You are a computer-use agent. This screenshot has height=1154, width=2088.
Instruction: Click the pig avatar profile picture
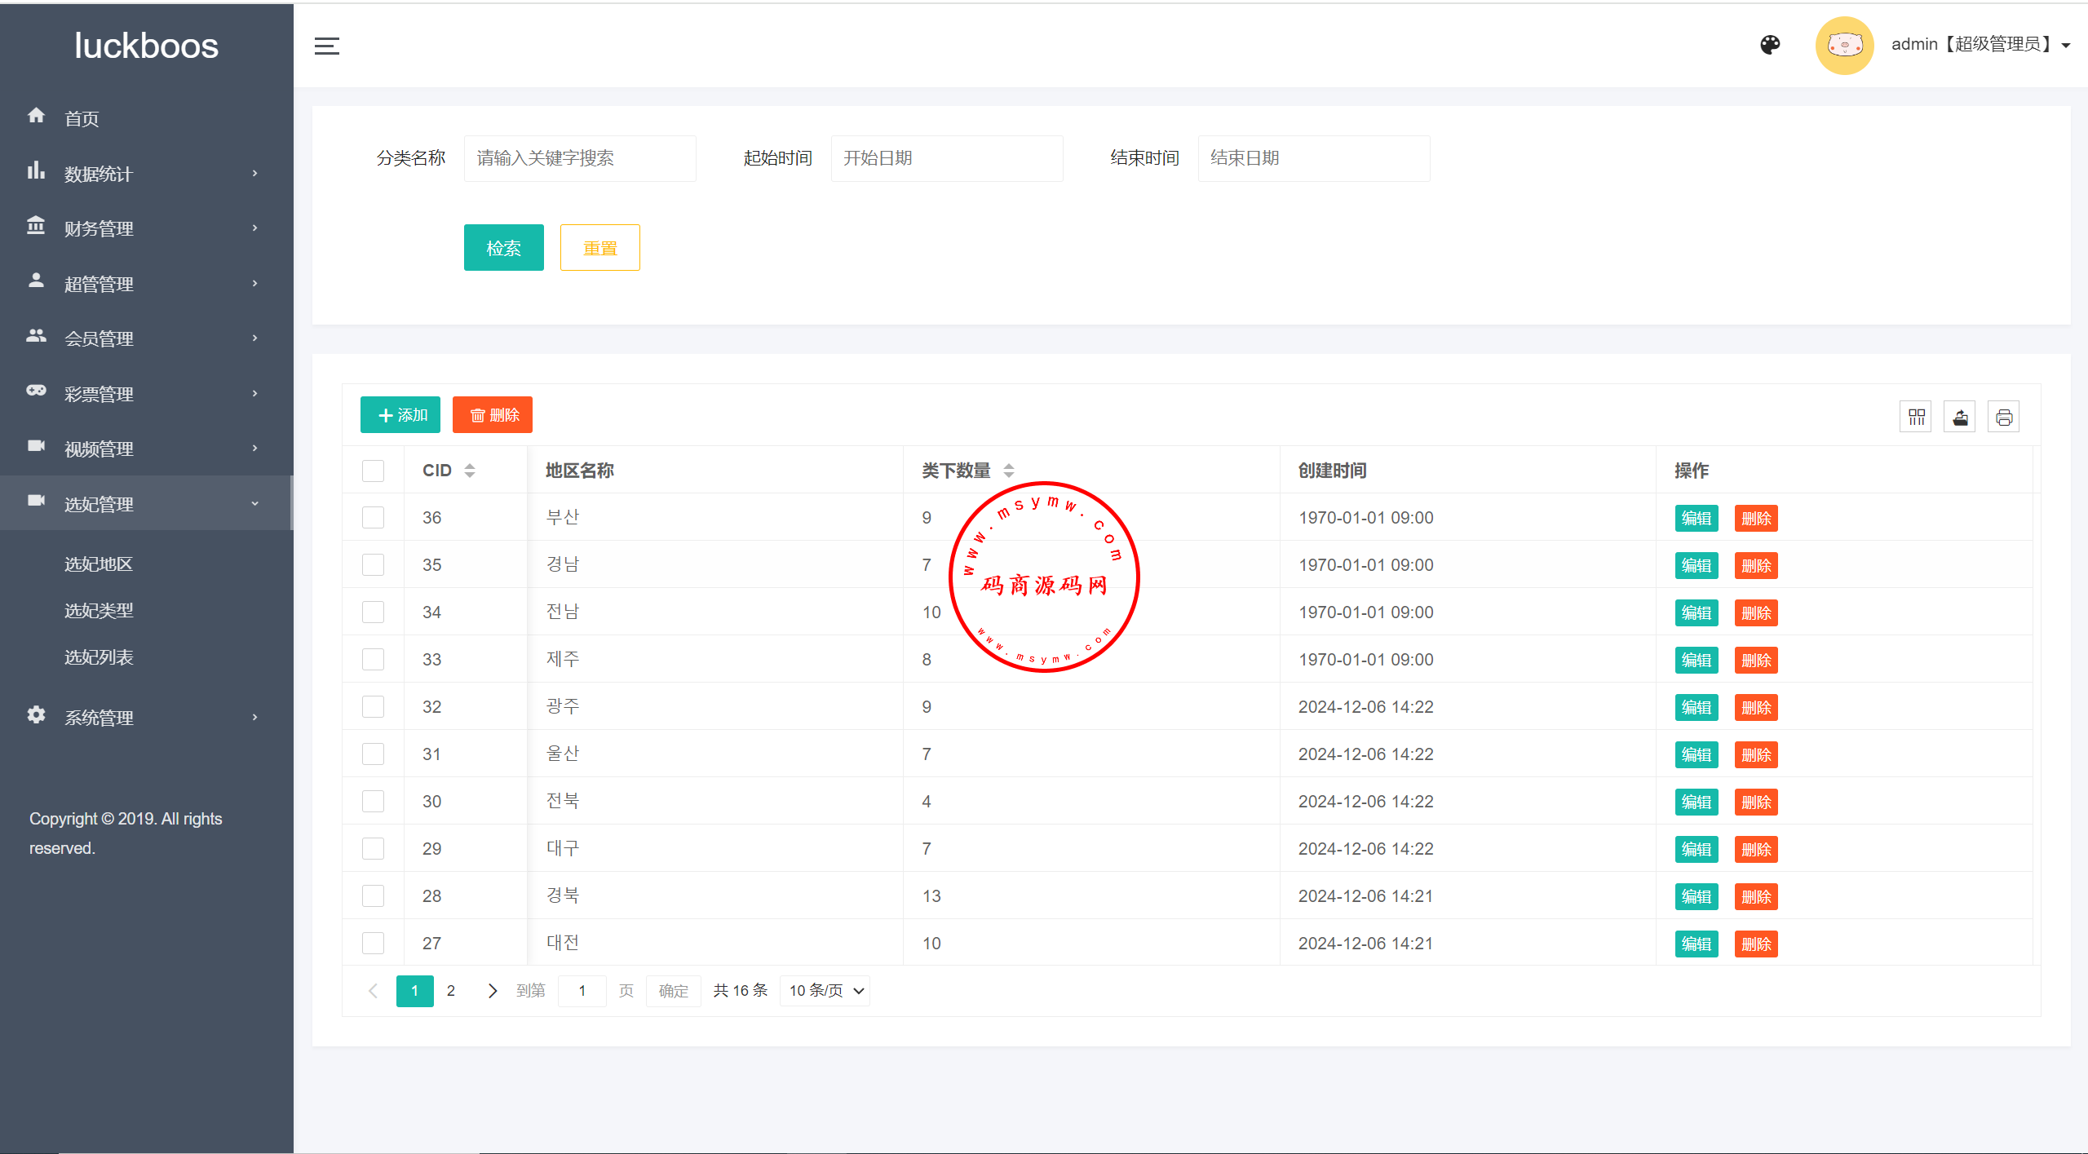[1844, 46]
